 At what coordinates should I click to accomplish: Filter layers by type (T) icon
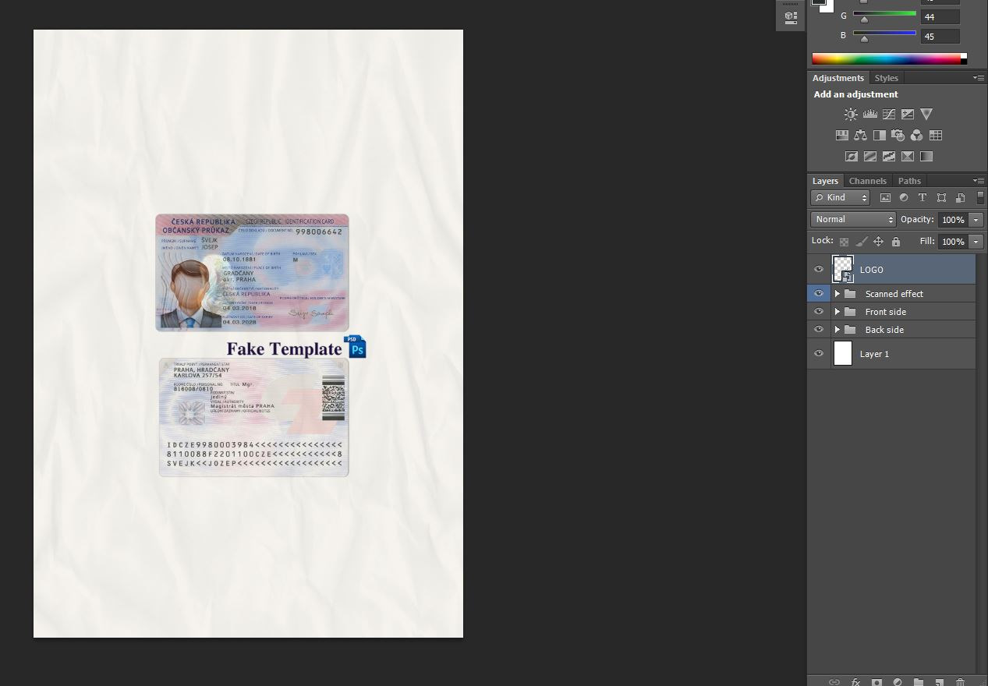pos(922,198)
